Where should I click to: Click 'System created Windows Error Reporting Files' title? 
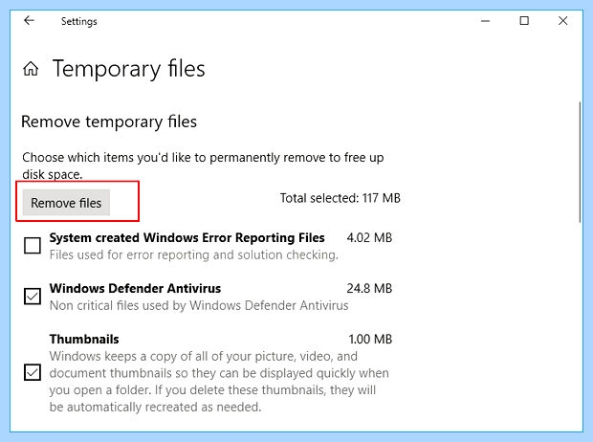point(187,237)
